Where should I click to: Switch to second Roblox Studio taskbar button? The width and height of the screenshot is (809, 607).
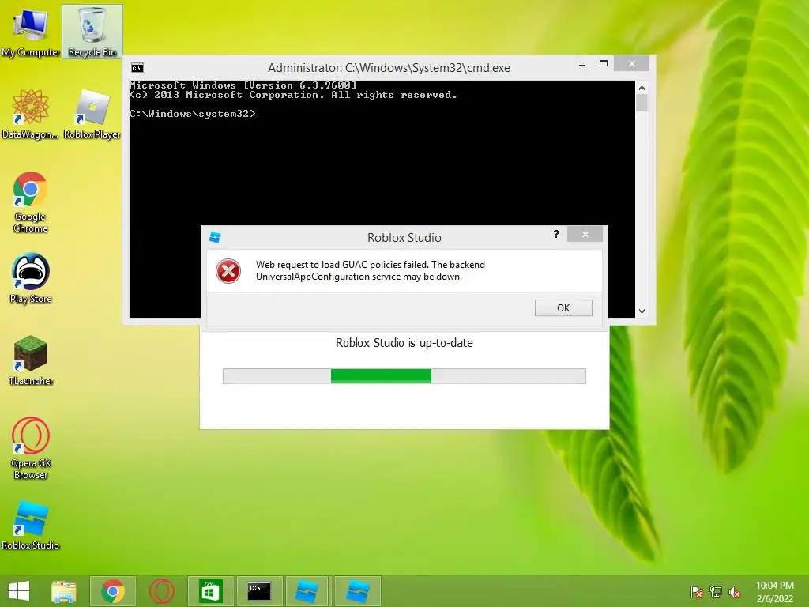(357, 591)
